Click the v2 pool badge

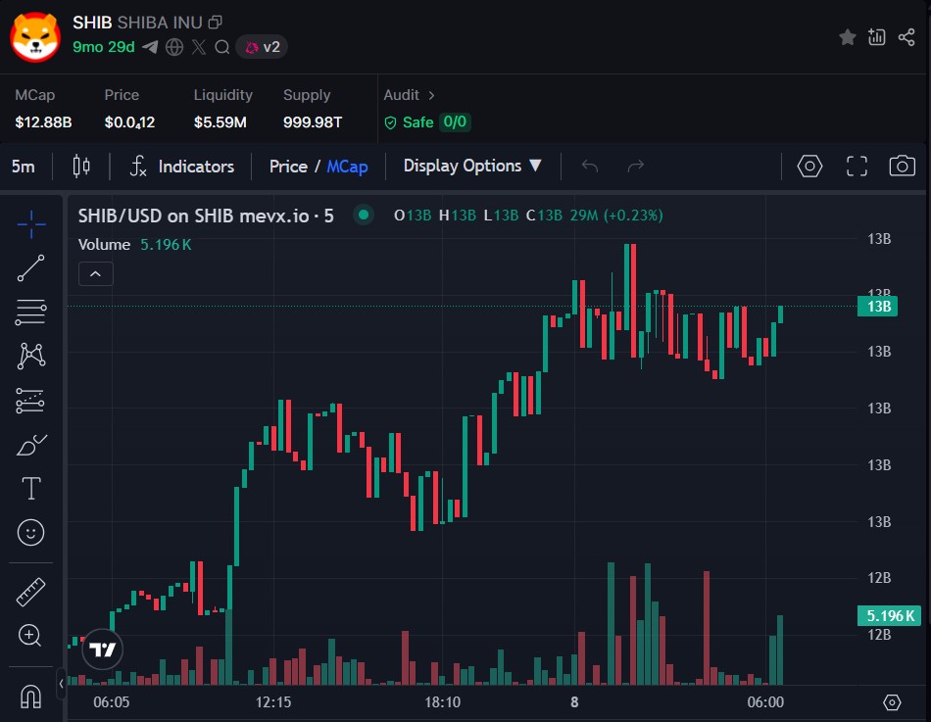click(262, 47)
